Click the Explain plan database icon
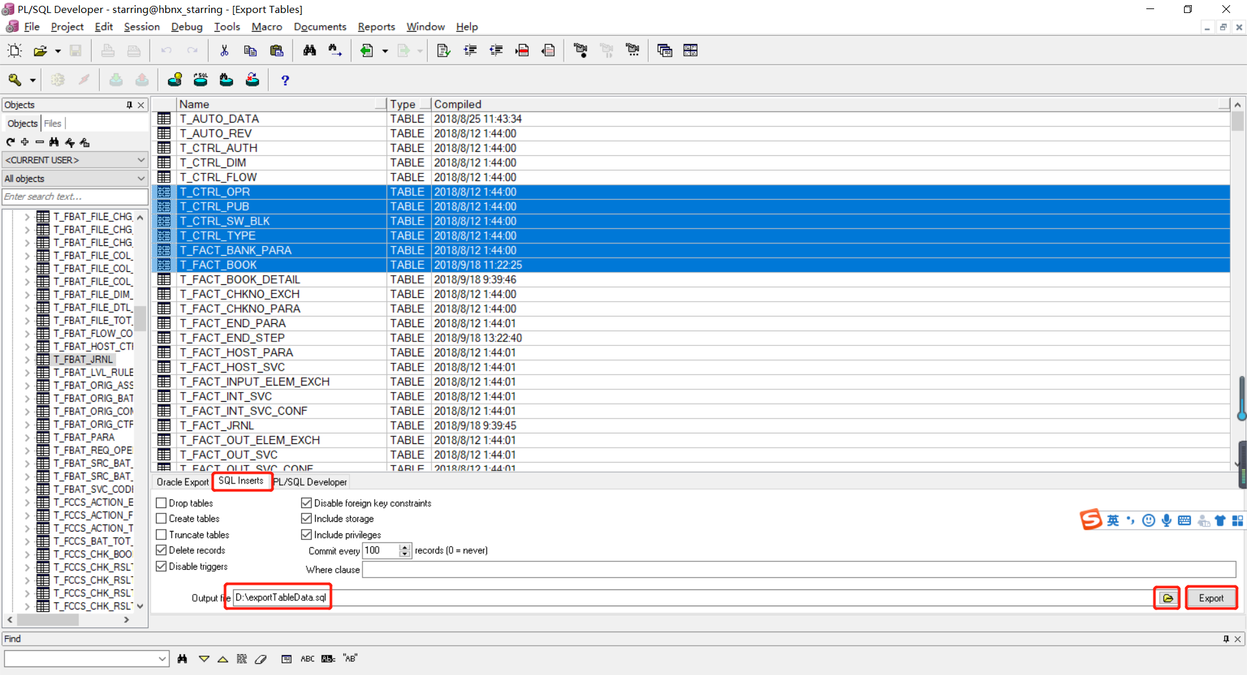 (175, 80)
